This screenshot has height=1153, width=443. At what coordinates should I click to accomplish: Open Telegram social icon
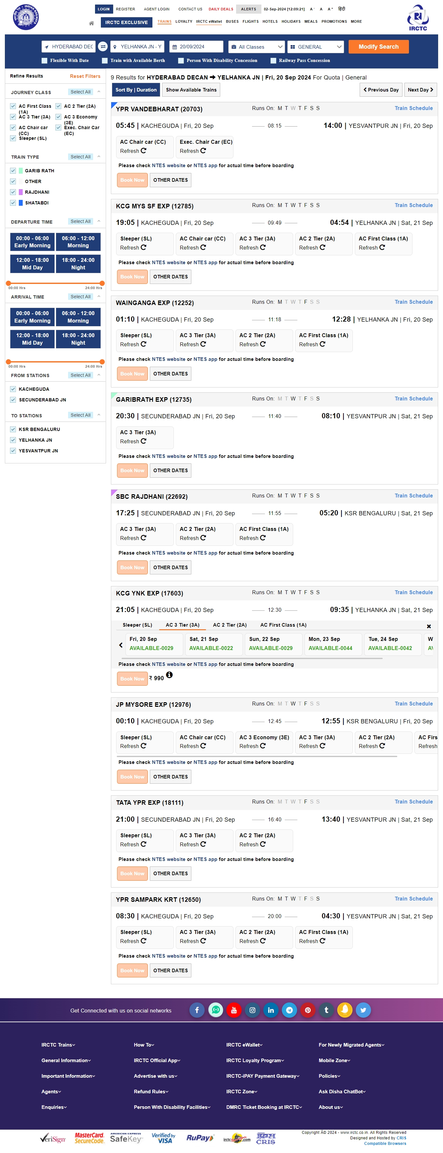290,1010
